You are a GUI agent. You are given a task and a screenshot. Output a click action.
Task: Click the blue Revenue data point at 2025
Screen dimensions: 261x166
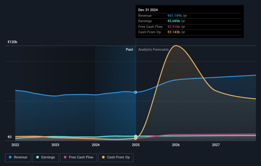coord(136,92)
